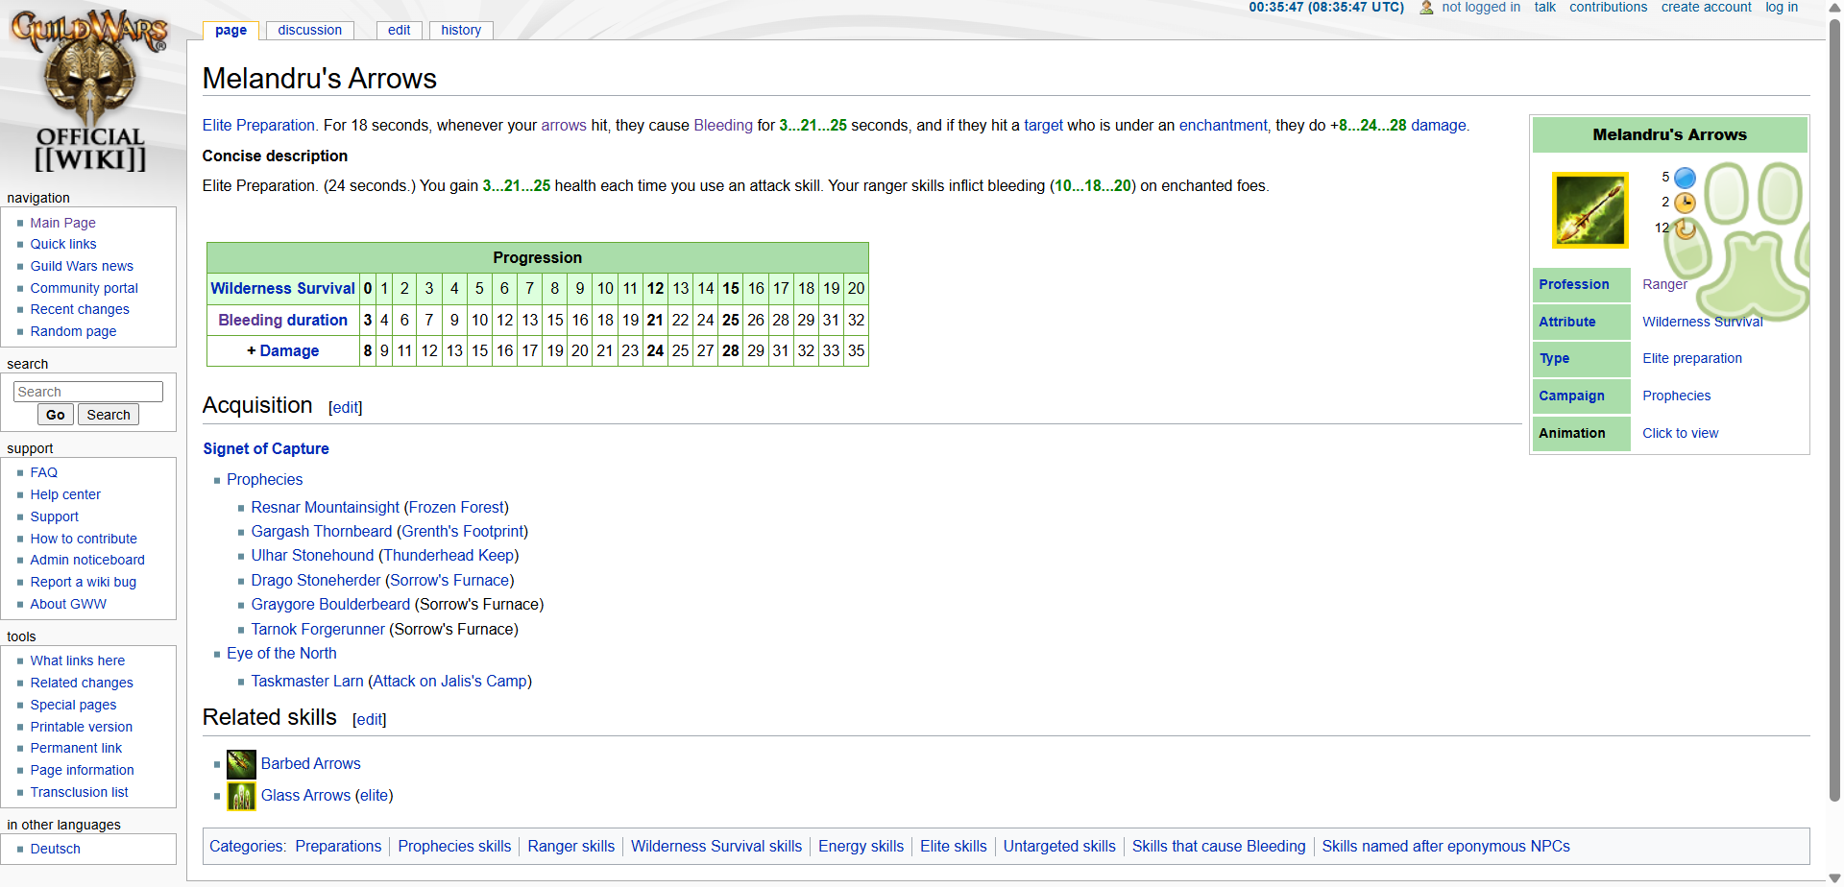Click Report a wiki bug
The height and width of the screenshot is (888, 1844).
point(84,582)
